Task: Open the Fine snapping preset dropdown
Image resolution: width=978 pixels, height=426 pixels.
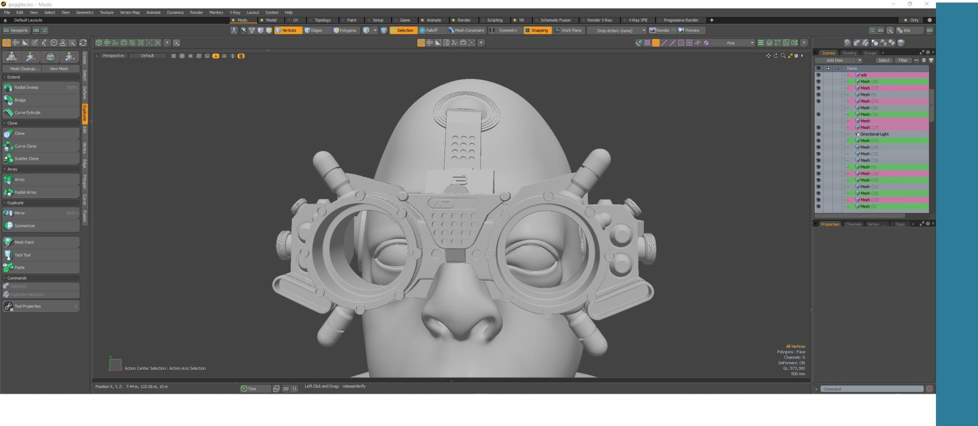Action: pos(733,43)
